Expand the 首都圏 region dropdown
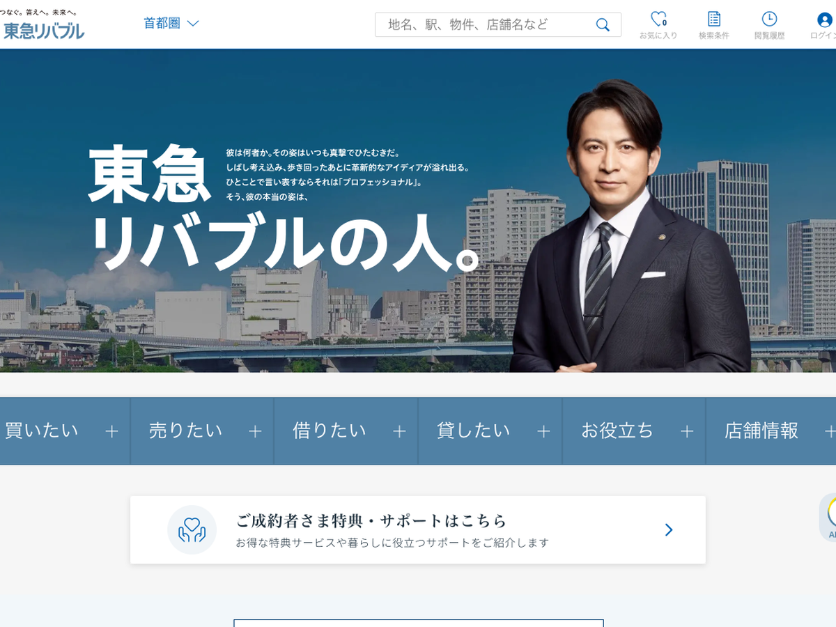Image resolution: width=836 pixels, height=627 pixels. (x=171, y=23)
